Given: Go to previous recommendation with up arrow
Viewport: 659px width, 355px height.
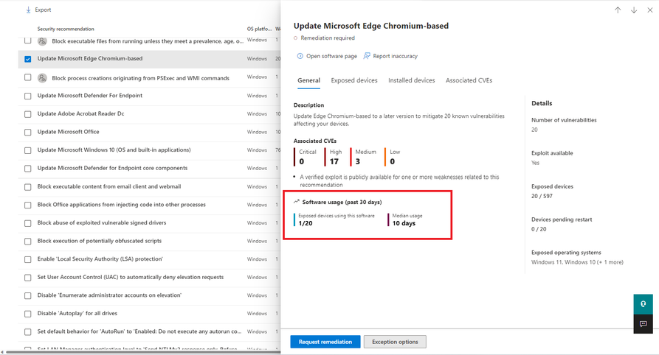Looking at the screenshot, I should point(618,10).
